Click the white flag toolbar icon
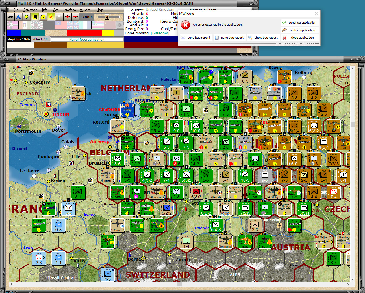Image resolution: width=365 pixels, height=293 pixels. coord(59,17)
